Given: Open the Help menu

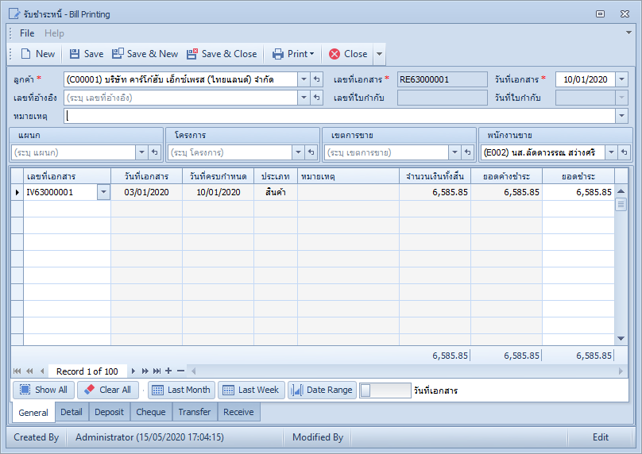Looking at the screenshot, I should click(x=54, y=33).
